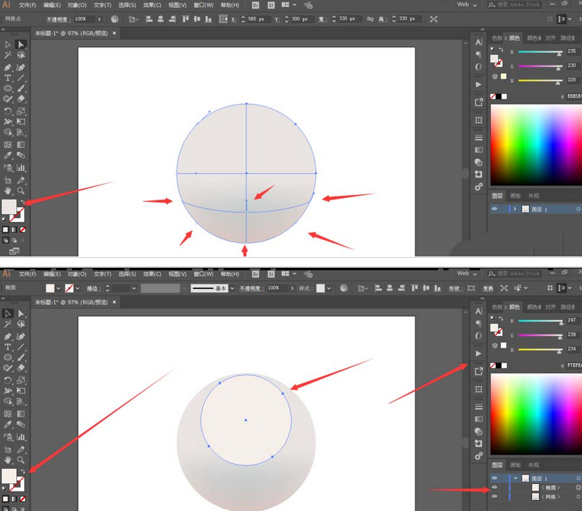Activate the Zoom tool in the lower toolbar
This screenshot has height=511, width=582.
pyautogui.click(x=21, y=460)
